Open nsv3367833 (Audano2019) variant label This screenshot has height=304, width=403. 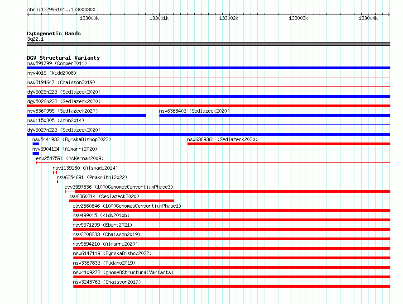[104, 263]
